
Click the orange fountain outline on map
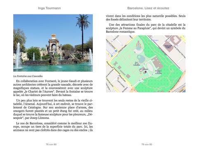(139, 45)
